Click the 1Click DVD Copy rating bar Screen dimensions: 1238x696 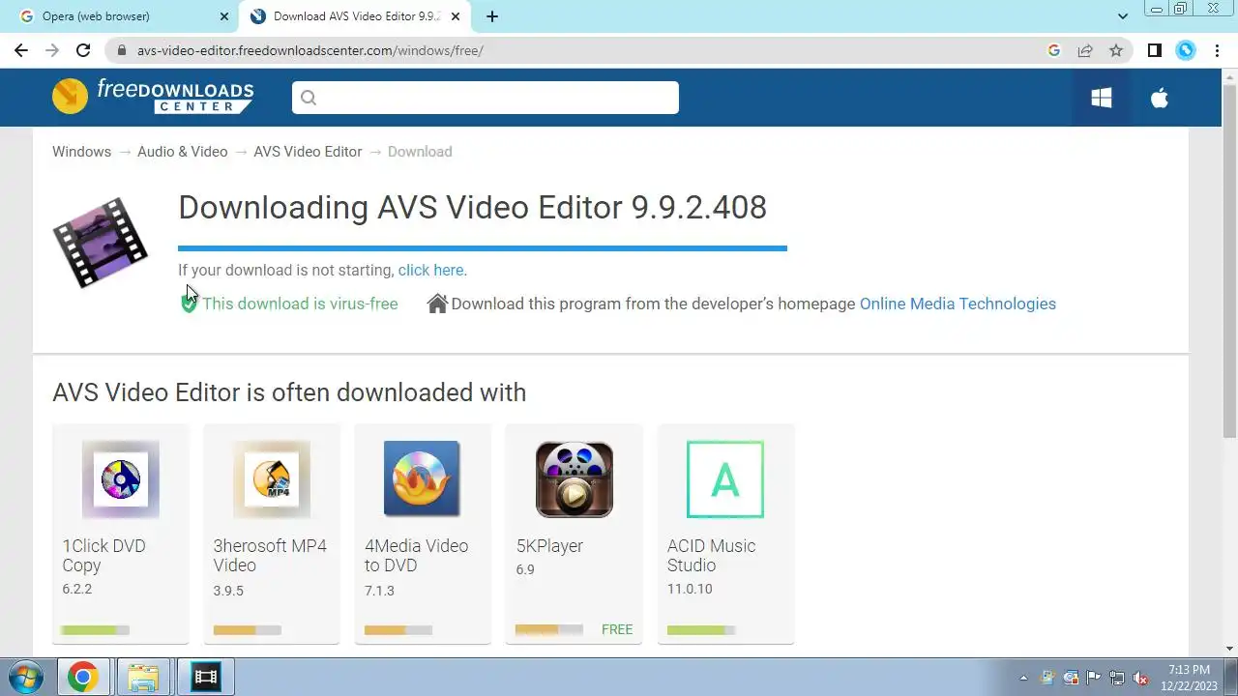[95, 630]
